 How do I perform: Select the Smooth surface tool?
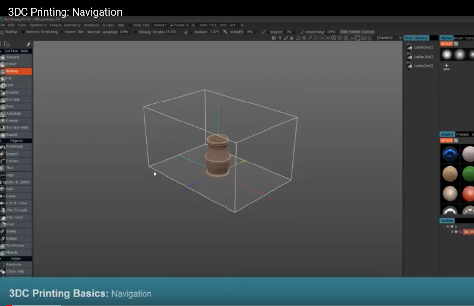[x=16, y=57]
